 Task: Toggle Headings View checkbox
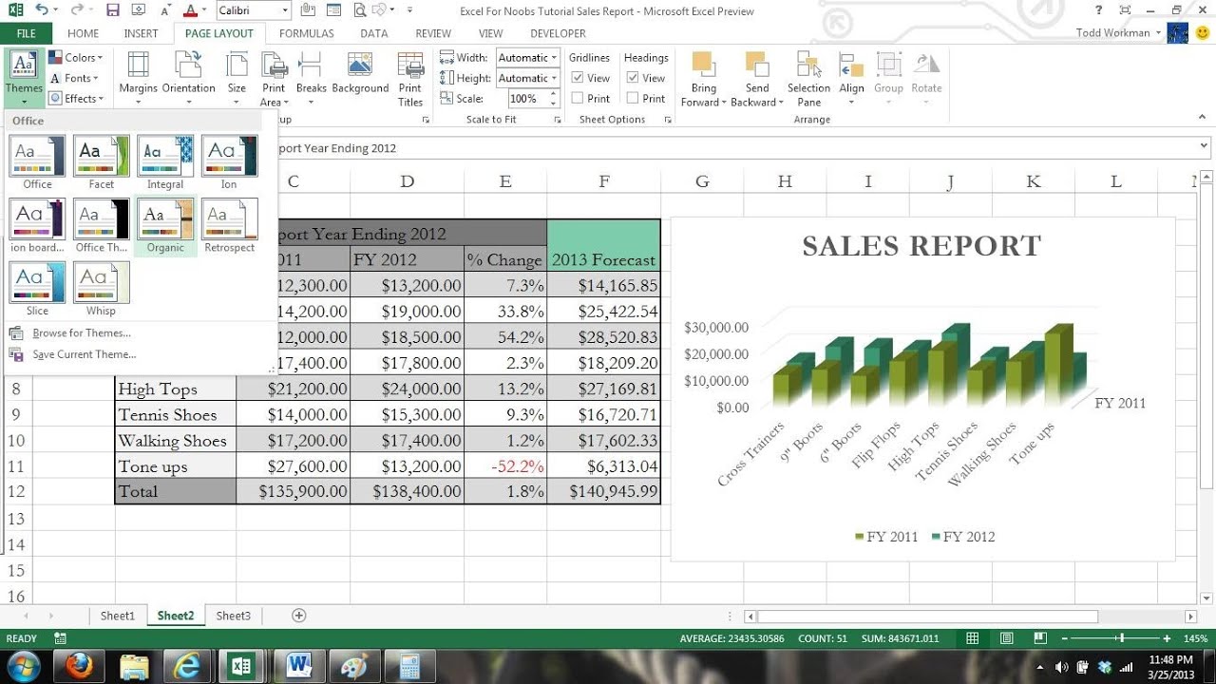pos(633,78)
